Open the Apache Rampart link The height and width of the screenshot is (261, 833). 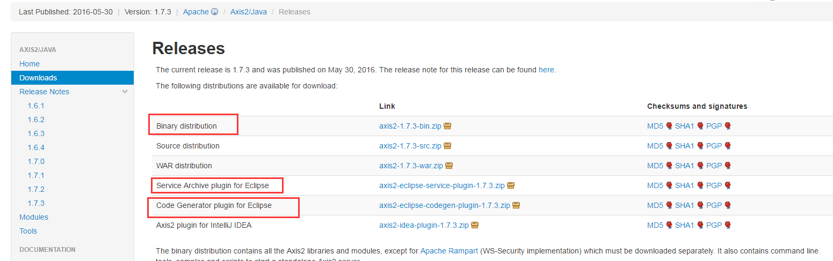point(449,251)
